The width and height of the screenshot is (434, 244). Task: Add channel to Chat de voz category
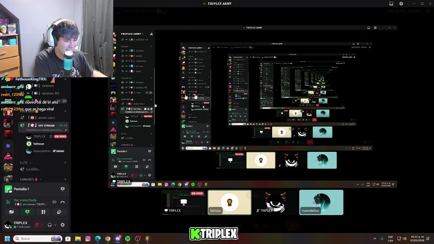[151, 78]
